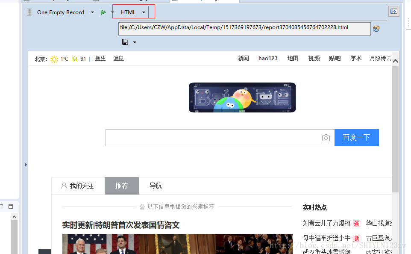
Task: Open the hao123 link
Action: pyautogui.click(x=268, y=59)
